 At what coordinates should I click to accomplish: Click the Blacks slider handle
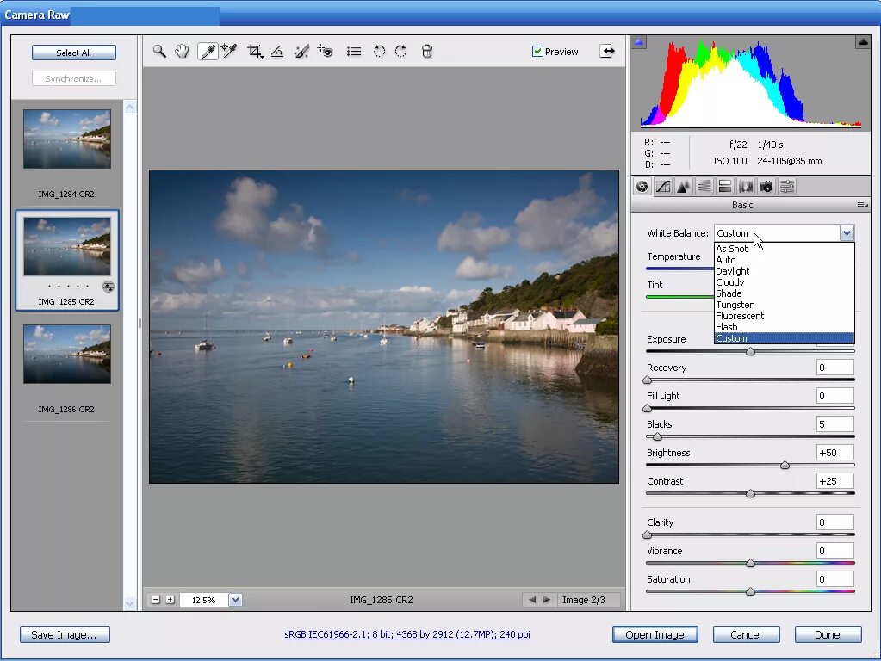tap(657, 436)
